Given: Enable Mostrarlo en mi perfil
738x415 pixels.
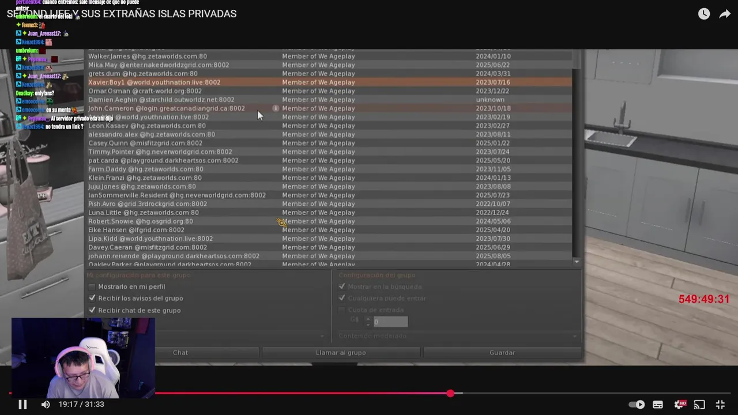Looking at the screenshot, I should 92,286.
